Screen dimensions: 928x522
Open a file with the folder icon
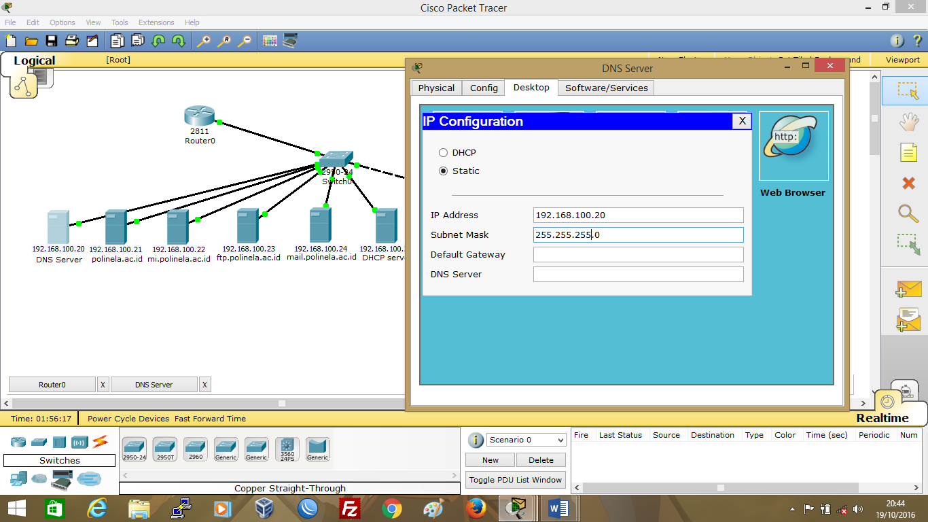coord(31,41)
